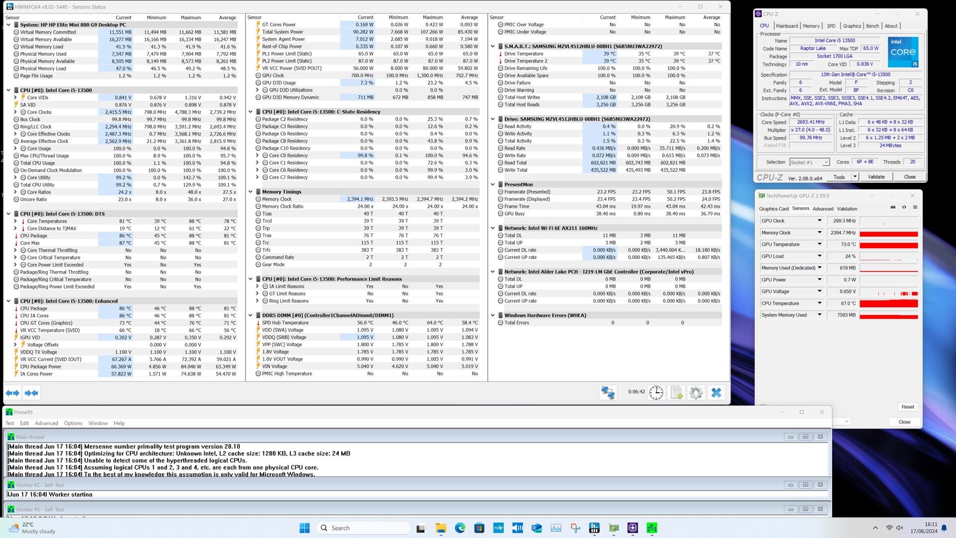Open GPU-Z hamburger menu icon
This screenshot has height=538, width=956.
coord(915,207)
